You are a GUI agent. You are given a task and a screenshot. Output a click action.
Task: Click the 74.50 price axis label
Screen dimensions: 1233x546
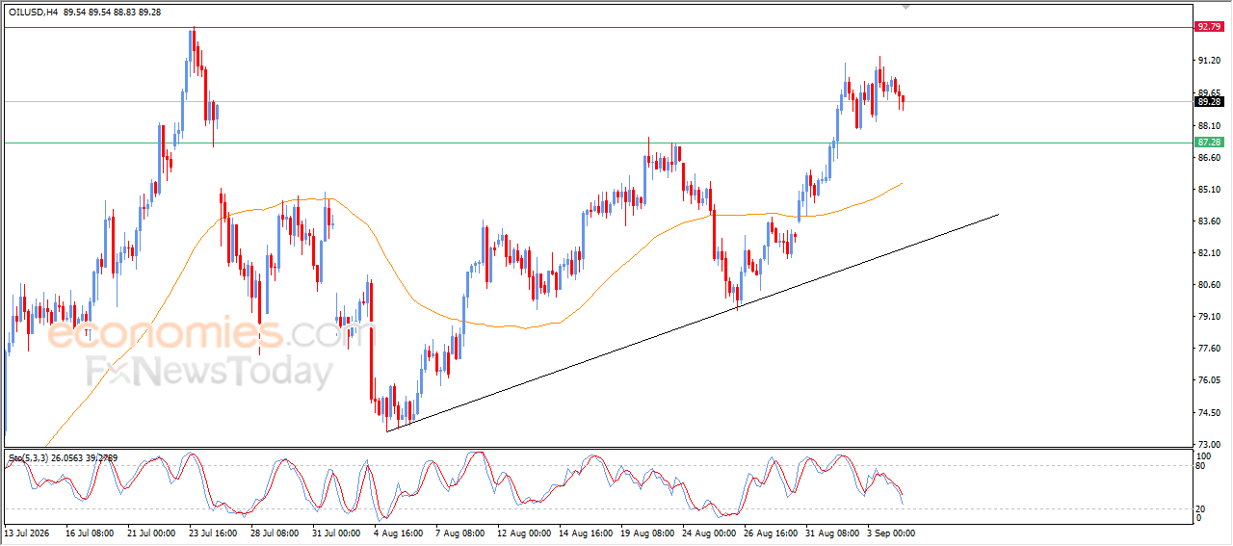(1210, 412)
